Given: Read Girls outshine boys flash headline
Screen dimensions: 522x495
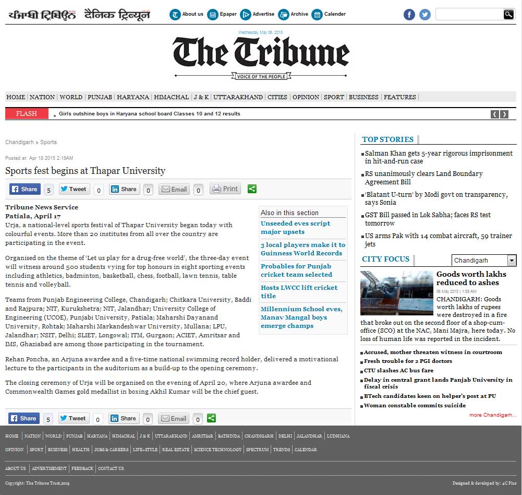Looking at the screenshot, I should point(150,114).
